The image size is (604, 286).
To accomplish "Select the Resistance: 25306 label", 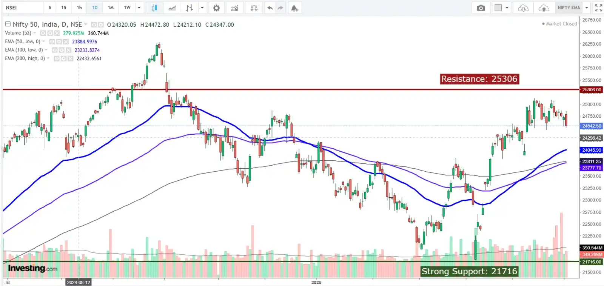I will pyautogui.click(x=479, y=79).
